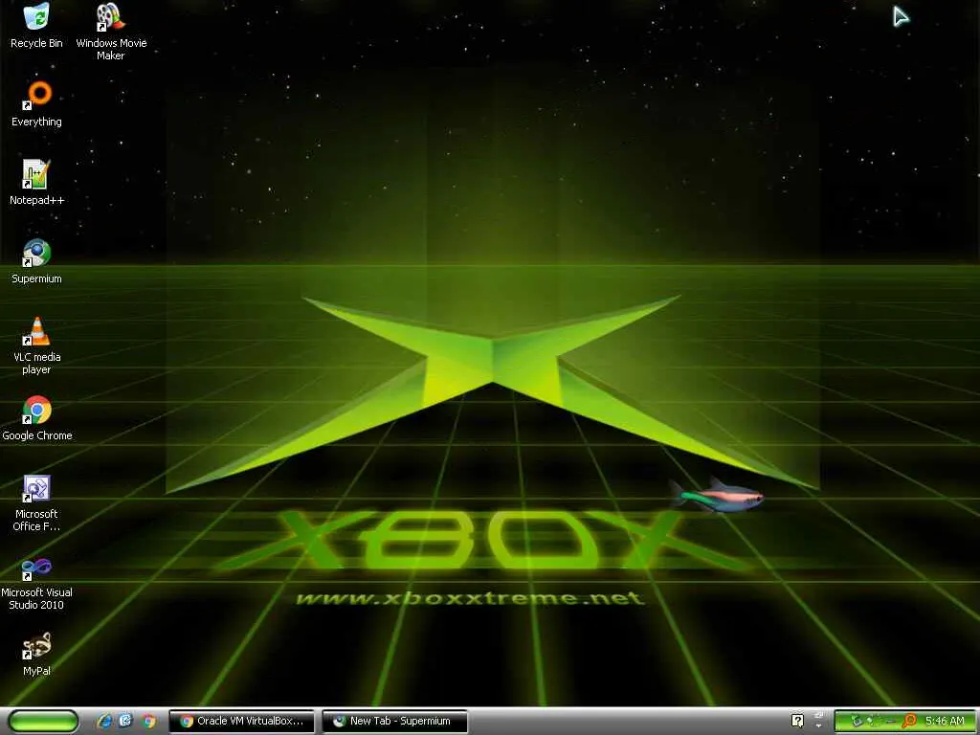
Task: Launch Windows Movie Maker from the desktop
Action: 111,32
